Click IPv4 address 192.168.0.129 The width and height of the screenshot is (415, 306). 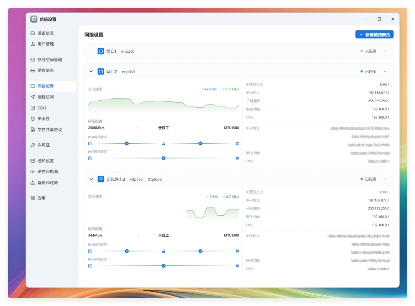[x=378, y=93]
